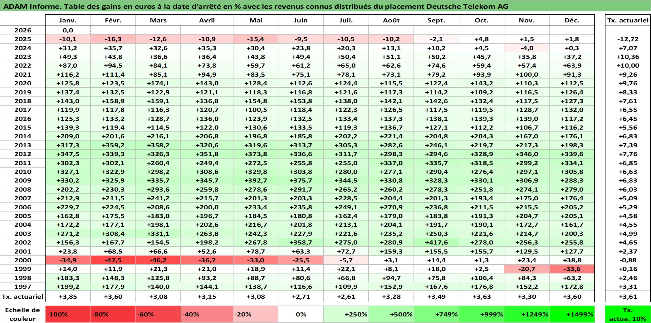Select the -4,0 cell in 2024

click(527, 48)
